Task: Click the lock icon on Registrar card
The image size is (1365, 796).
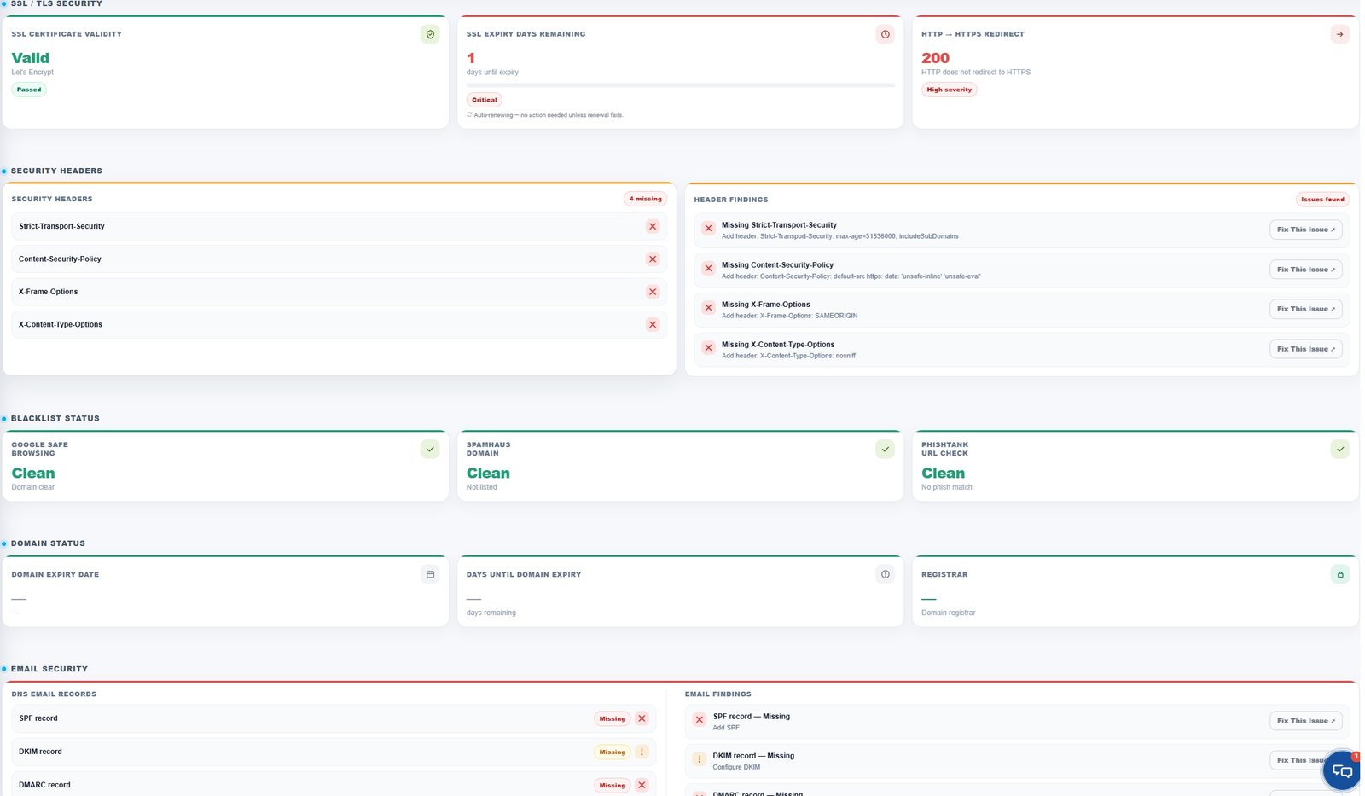Action: click(1339, 574)
